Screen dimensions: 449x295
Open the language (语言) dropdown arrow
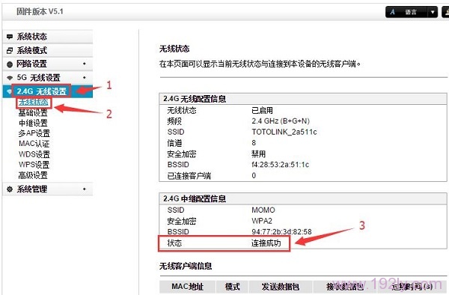click(433, 12)
